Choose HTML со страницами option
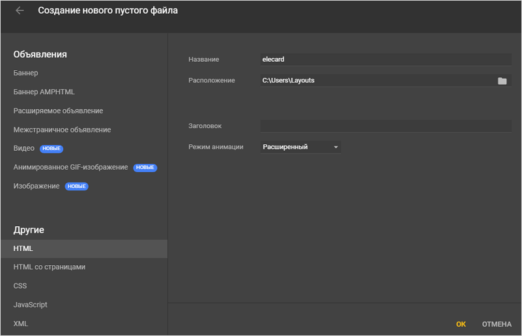Image resolution: width=522 pixels, height=336 pixels. point(50,267)
